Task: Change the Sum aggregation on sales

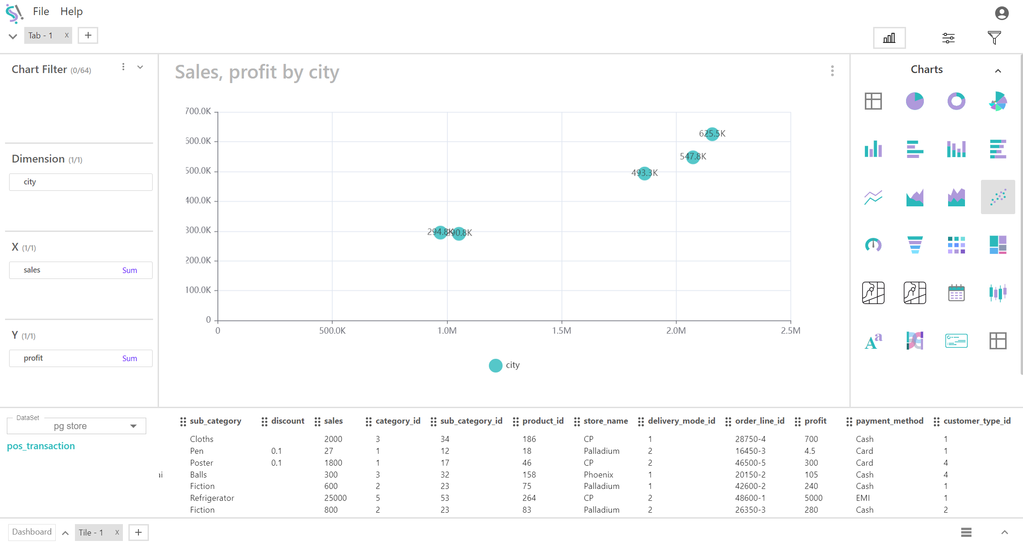Action: click(x=129, y=270)
